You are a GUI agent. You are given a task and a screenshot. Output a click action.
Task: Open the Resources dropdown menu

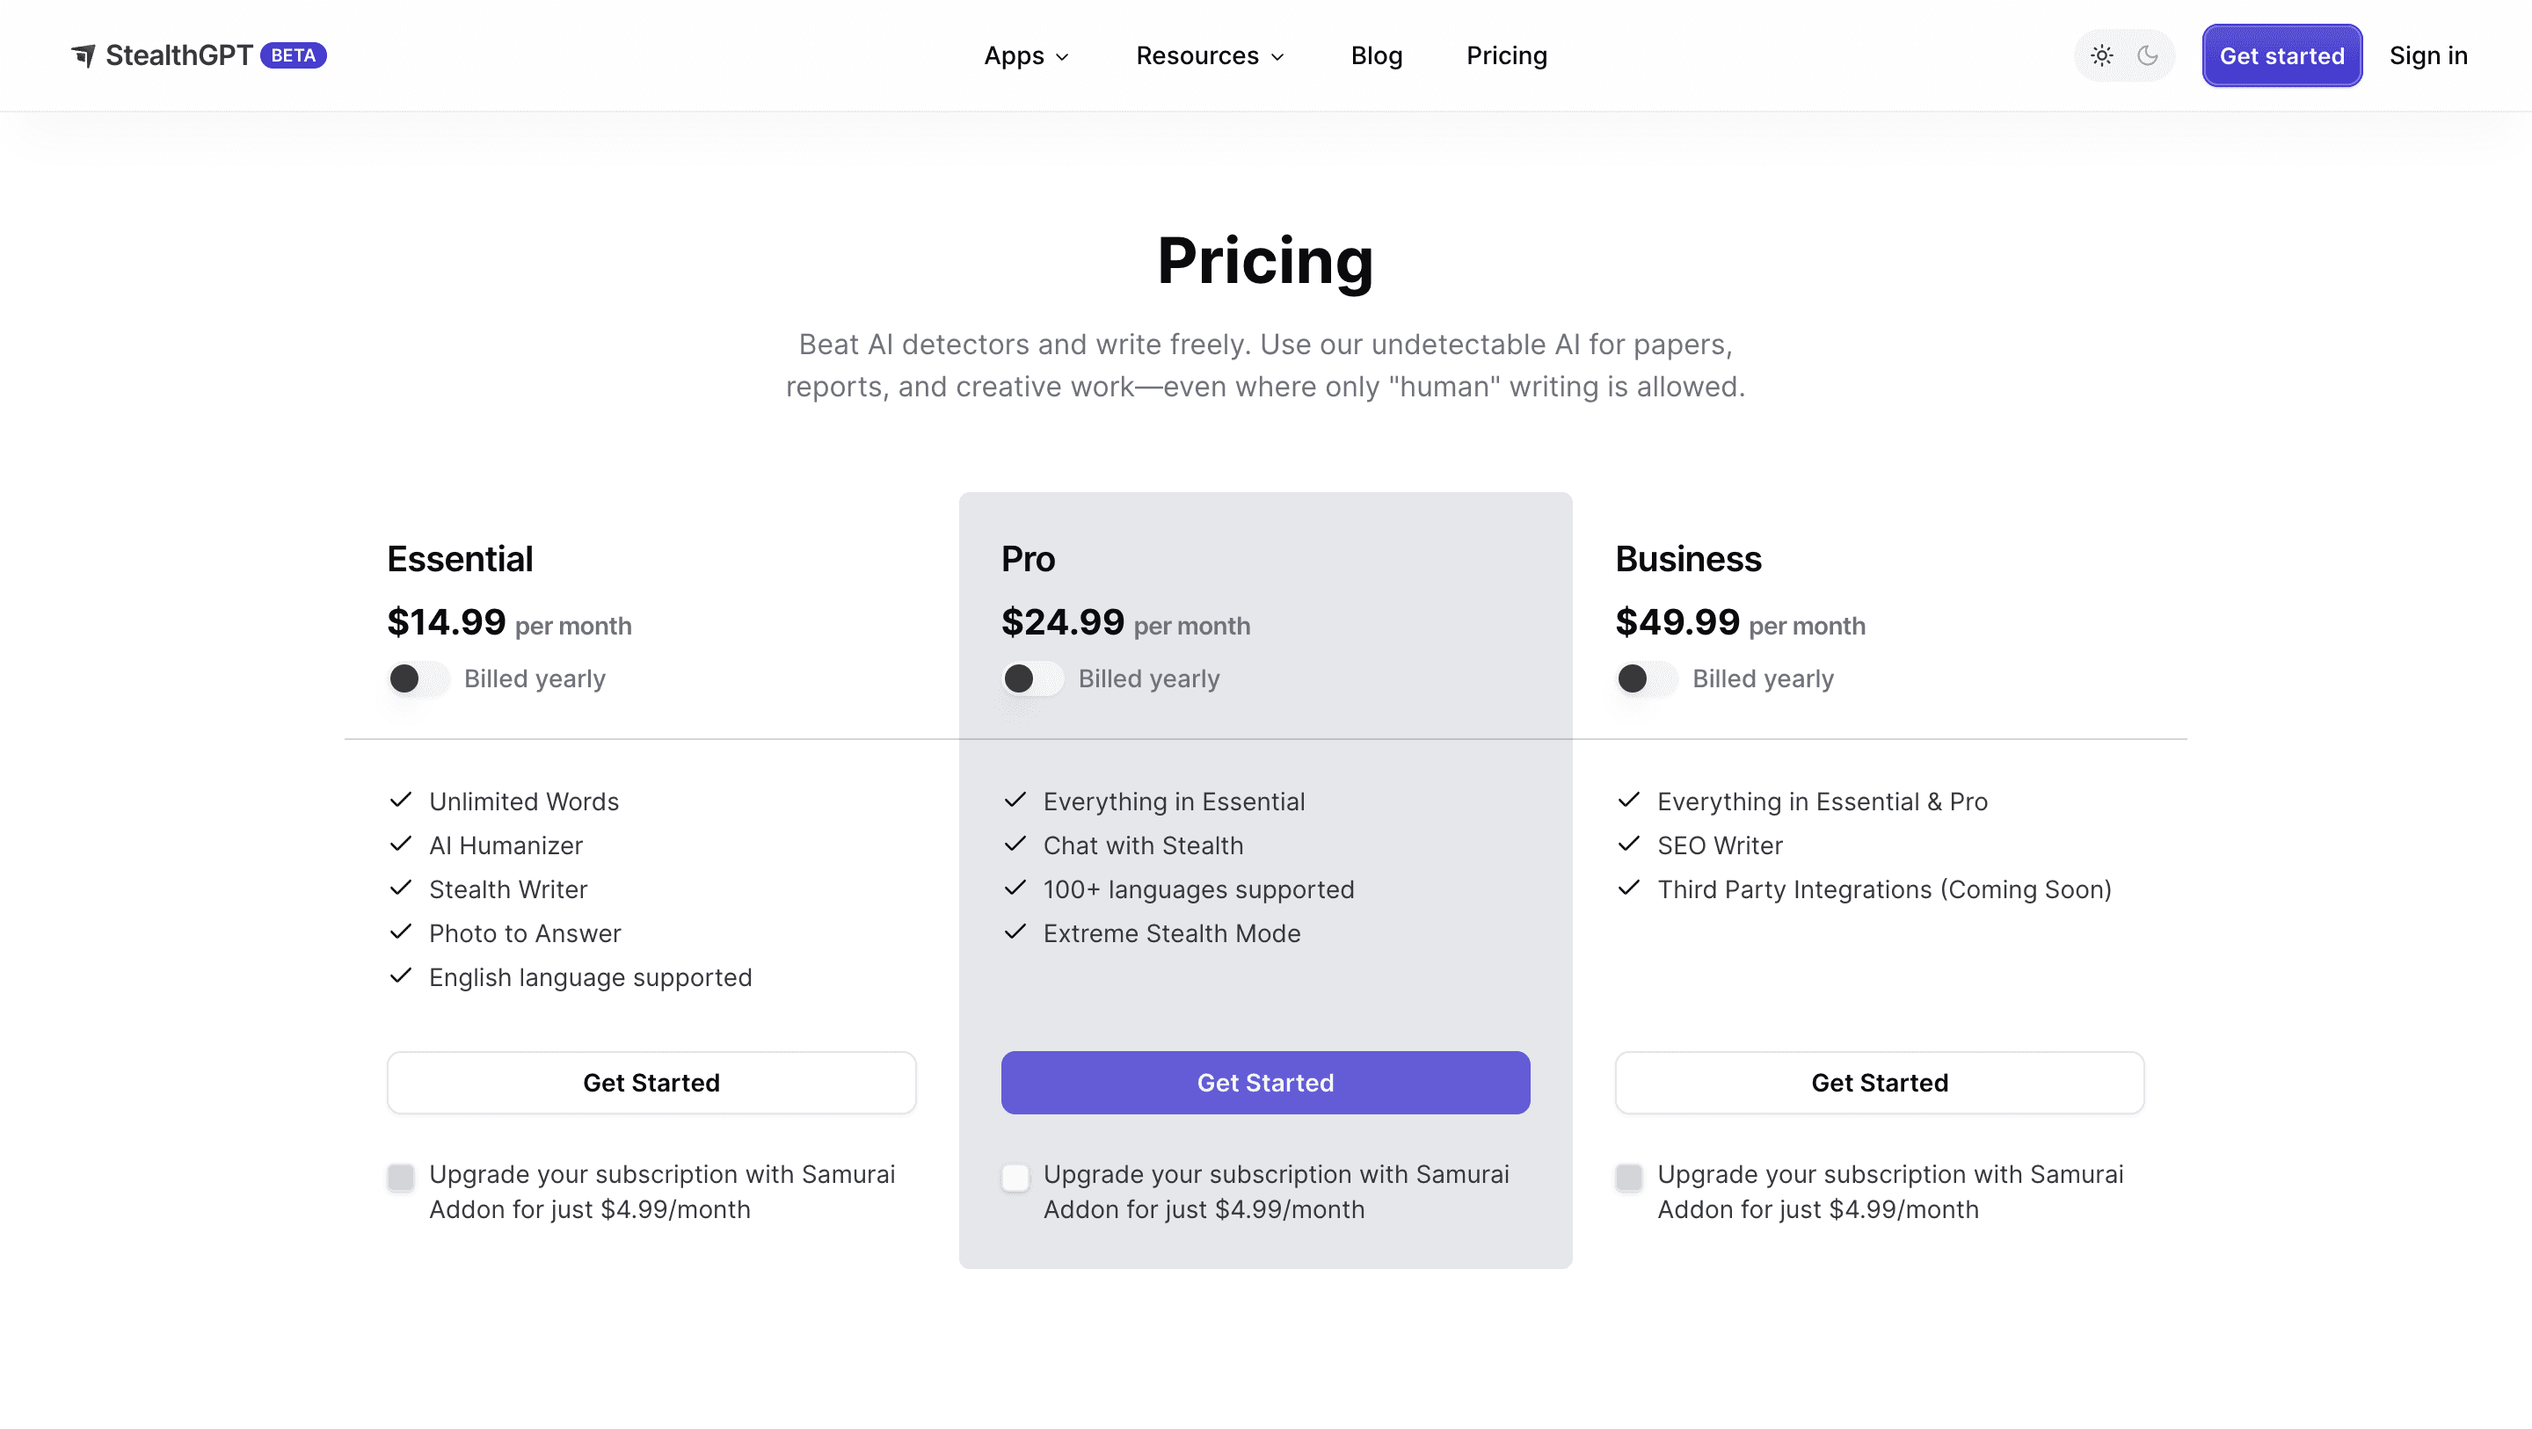coord(1210,56)
